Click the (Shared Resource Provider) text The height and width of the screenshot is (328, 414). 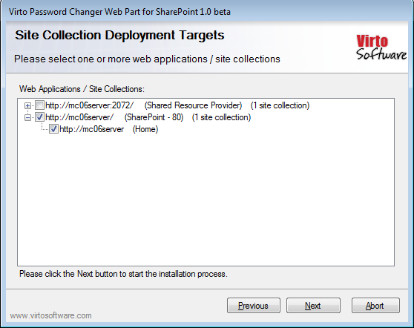click(x=193, y=105)
